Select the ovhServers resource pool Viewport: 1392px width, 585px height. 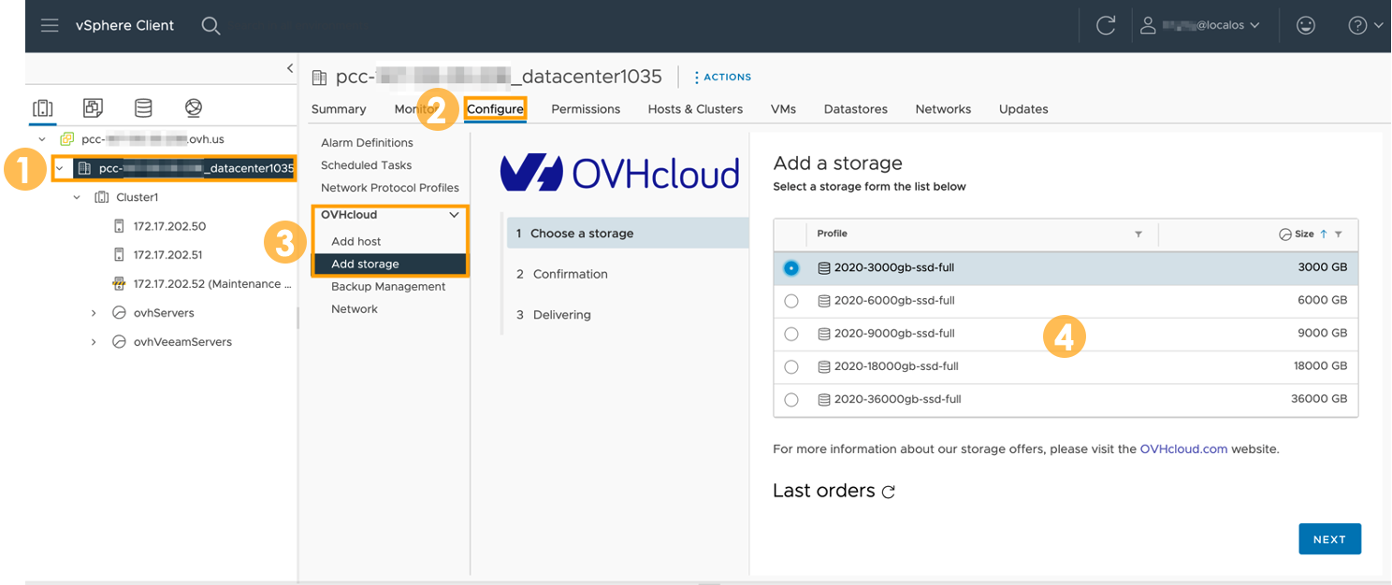164,313
